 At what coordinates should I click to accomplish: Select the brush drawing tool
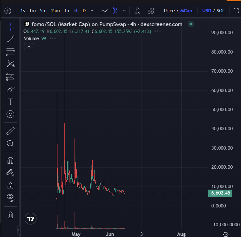pos(11,89)
